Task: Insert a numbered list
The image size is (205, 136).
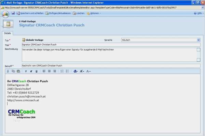Action: click(x=62, y=71)
